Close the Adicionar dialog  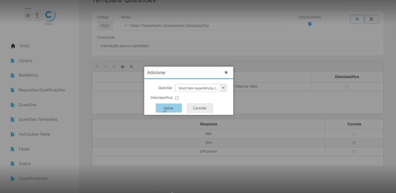pyautogui.click(x=226, y=72)
